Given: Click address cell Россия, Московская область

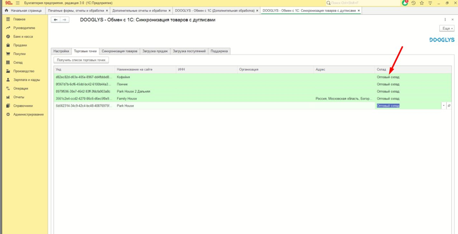Looking at the screenshot, I should point(344,98).
